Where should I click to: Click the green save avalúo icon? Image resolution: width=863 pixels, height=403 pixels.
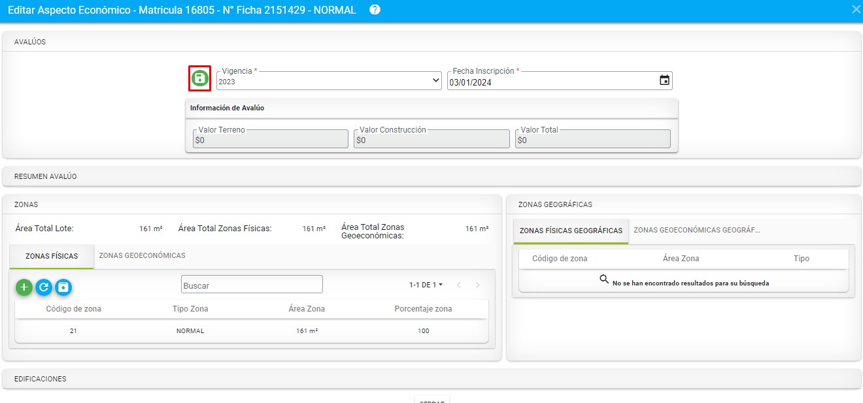199,78
